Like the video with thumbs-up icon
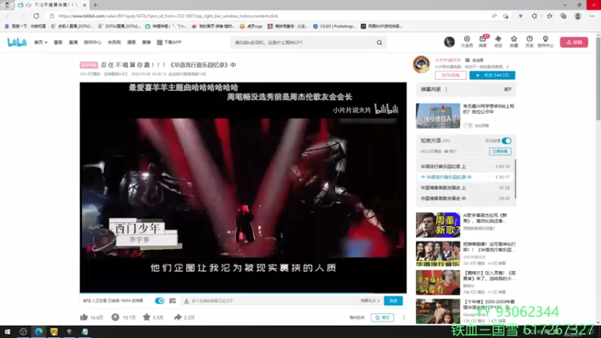 click(84, 317)
